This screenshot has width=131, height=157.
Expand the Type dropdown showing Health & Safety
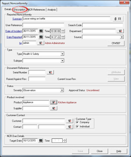pyautogui.click(x=62, y=54)
